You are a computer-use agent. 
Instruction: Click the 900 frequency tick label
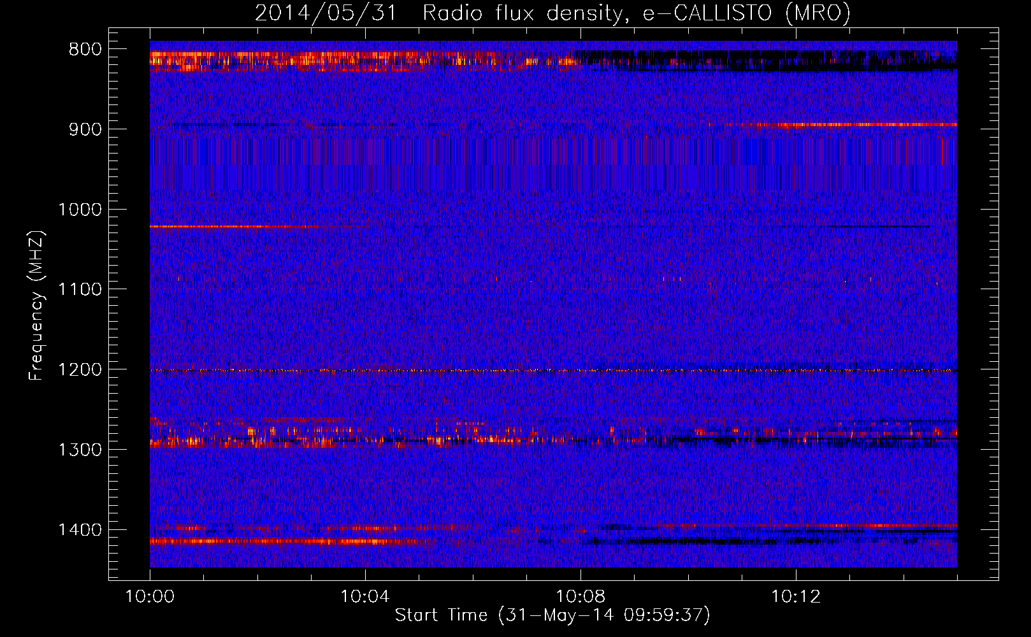pyautogui.click(x=85, y=129)
